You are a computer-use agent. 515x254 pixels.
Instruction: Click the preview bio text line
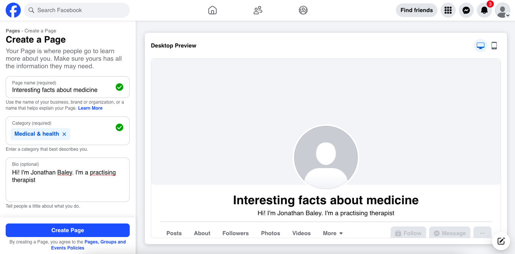point(326,213)
